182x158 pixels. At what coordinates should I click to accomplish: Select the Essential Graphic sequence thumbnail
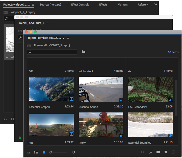(x=51, y=89)
